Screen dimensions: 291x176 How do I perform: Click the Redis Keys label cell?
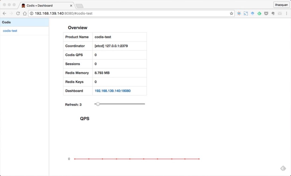coord(78,82)
